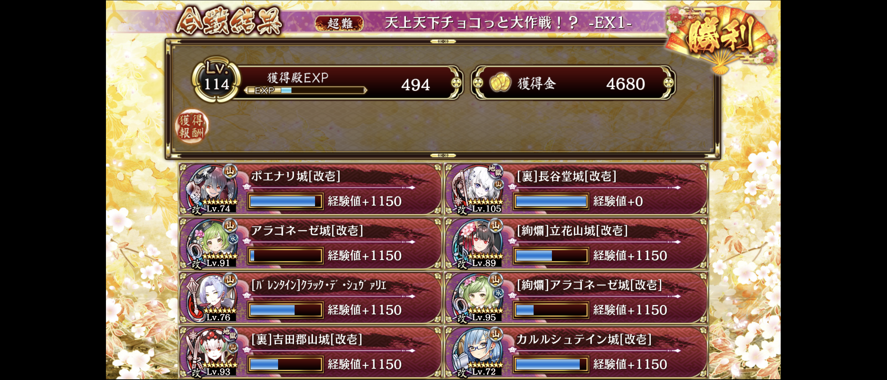Select the green-haired アラゴネーゼ城[改壱] portrait
Viewport: 887px width, 380px height.
[212, 243]
